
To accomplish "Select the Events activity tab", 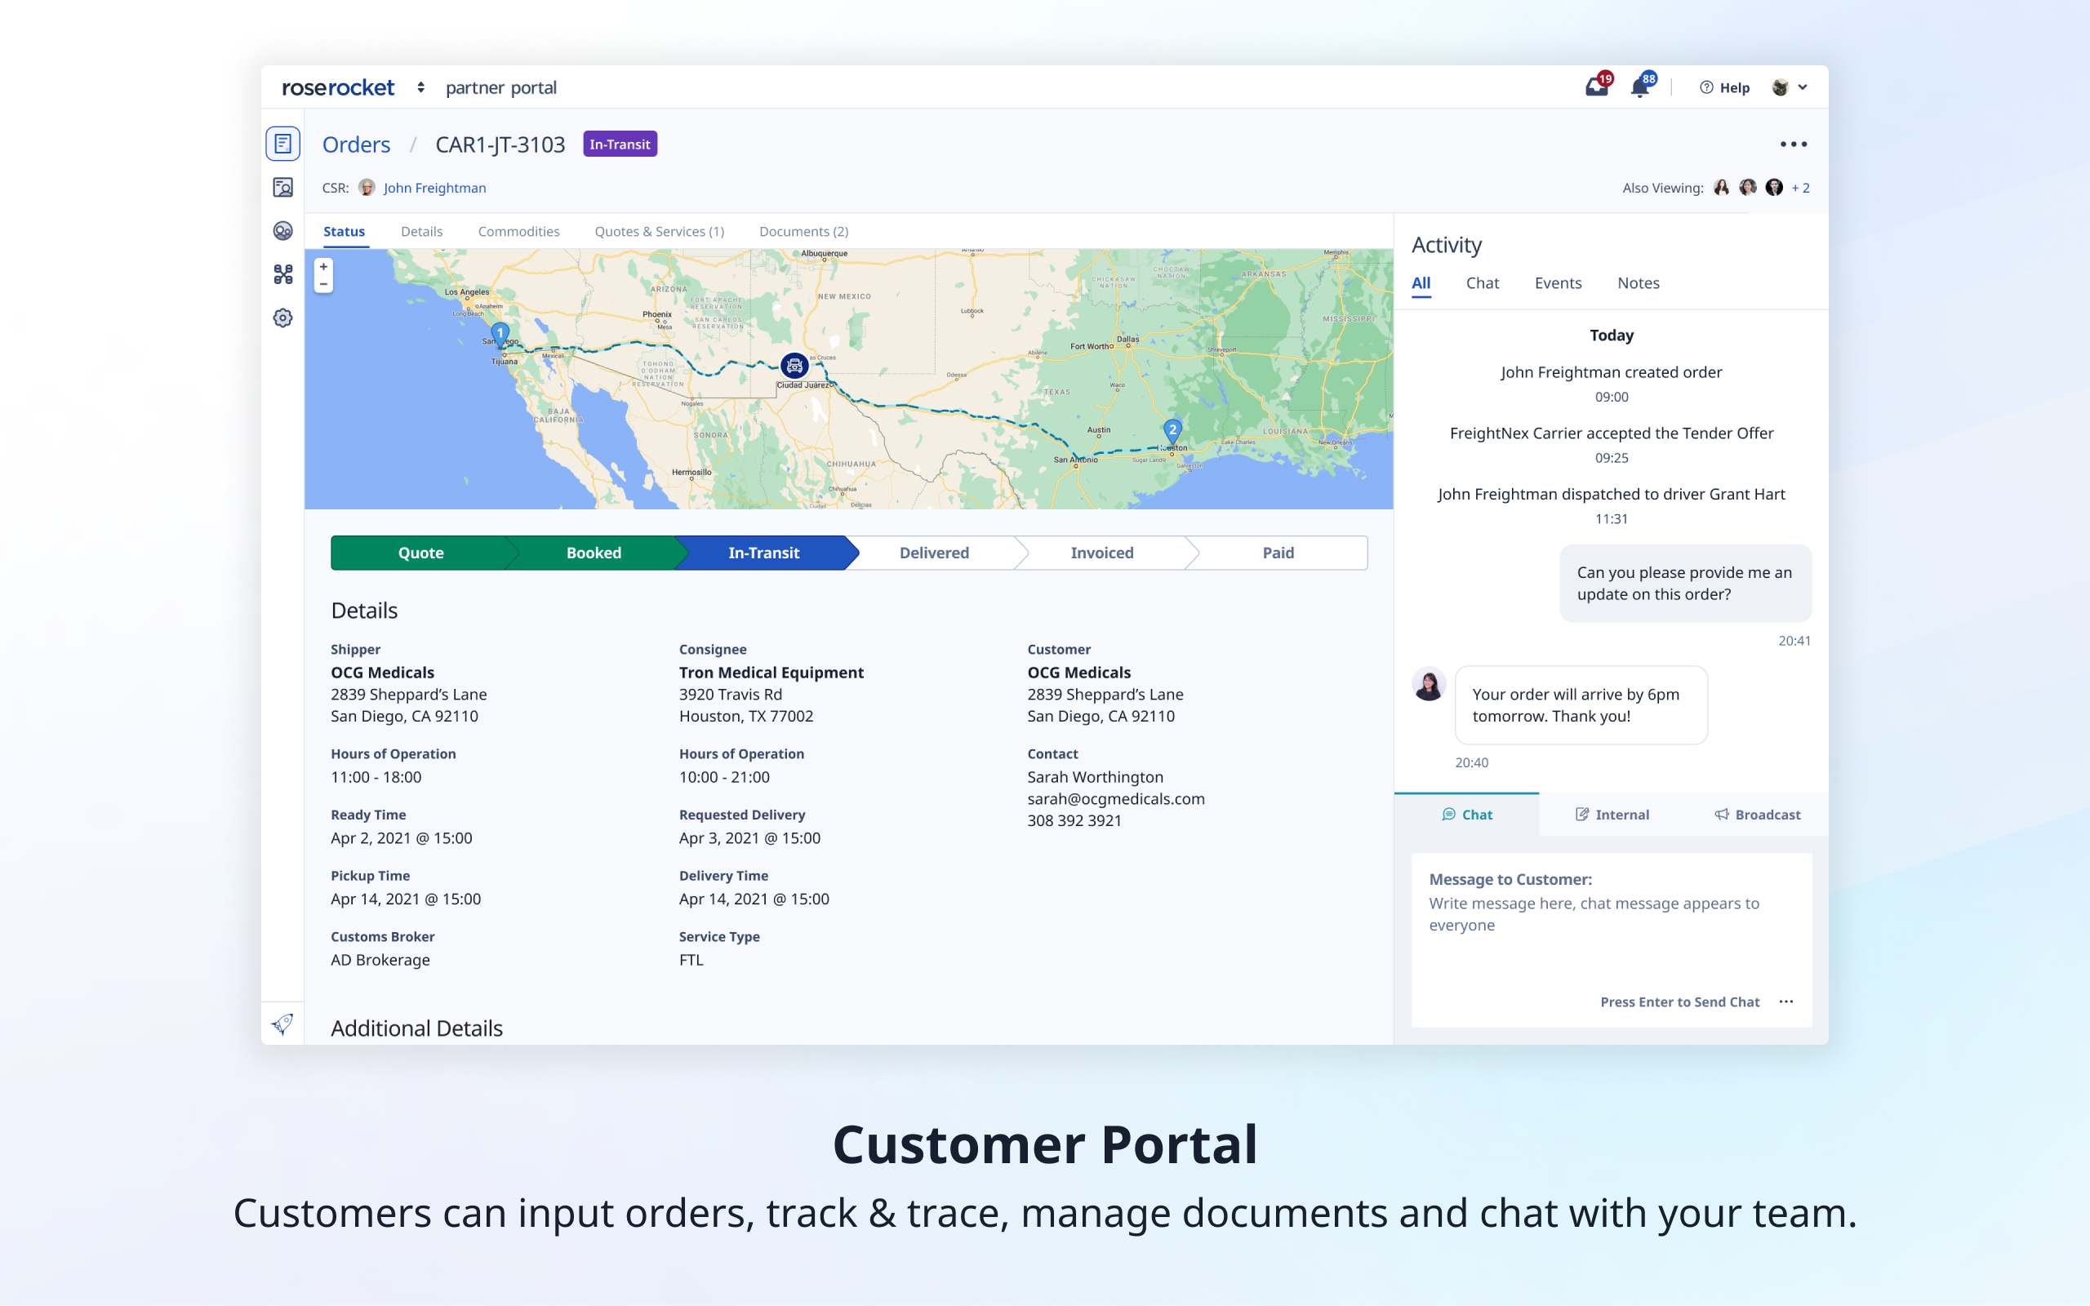I will (x=1557, y=283).
